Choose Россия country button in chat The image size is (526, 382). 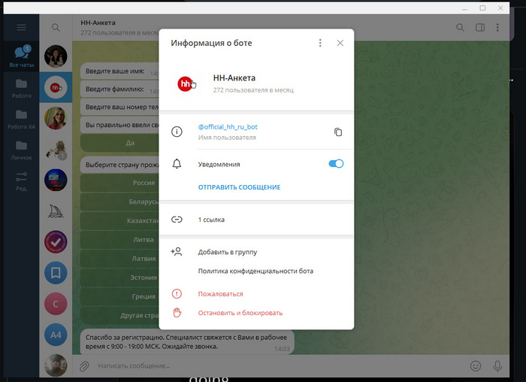pyautogui.click(x=119, y=183)
